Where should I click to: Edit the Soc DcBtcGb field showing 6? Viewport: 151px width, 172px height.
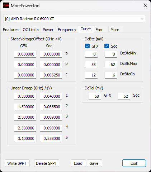tap(111, 75)
